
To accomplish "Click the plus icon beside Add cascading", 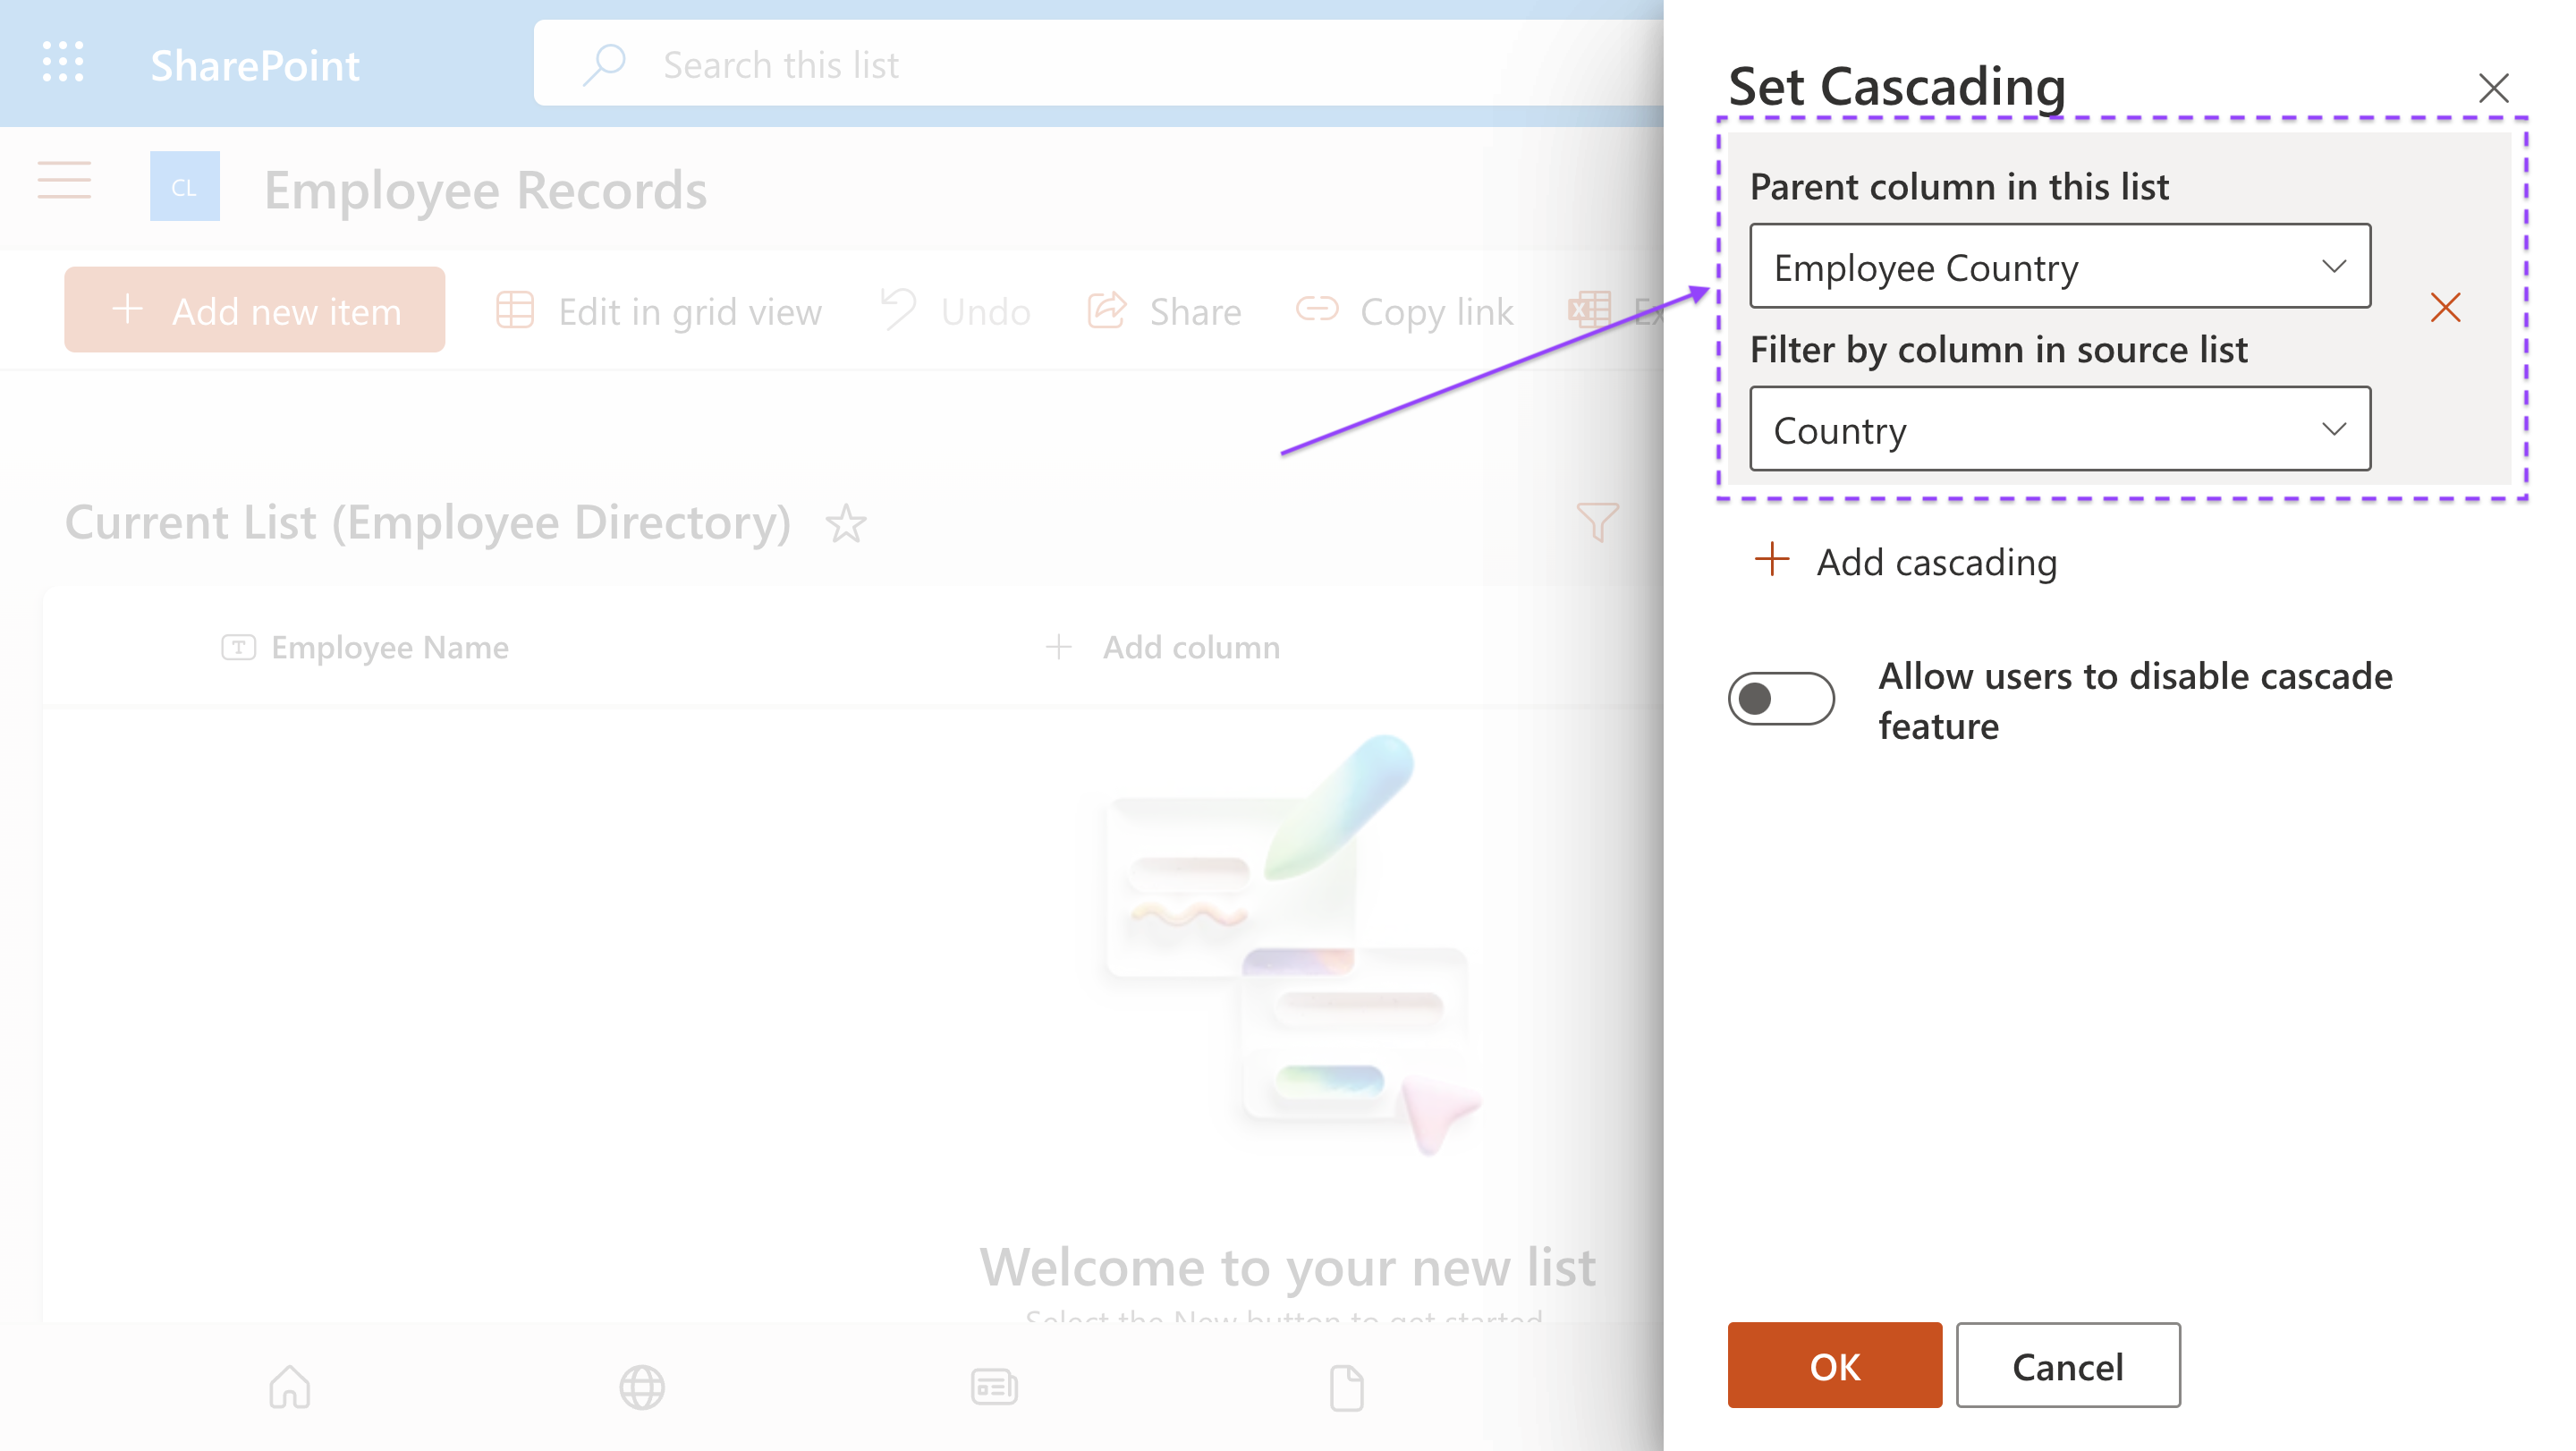I will (1772, 559).
